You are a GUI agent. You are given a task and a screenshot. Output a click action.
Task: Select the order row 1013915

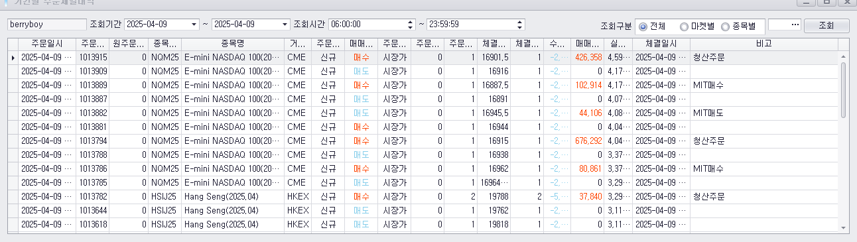tap(423, 57)
